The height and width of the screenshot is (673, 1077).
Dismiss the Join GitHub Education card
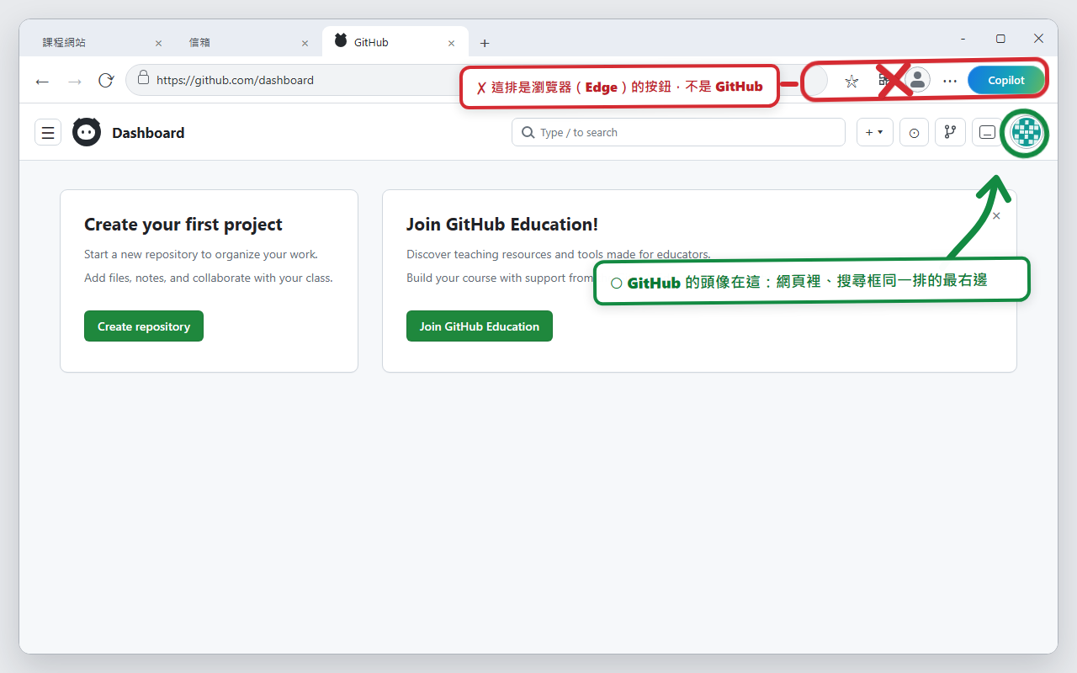tap(996, 216)
